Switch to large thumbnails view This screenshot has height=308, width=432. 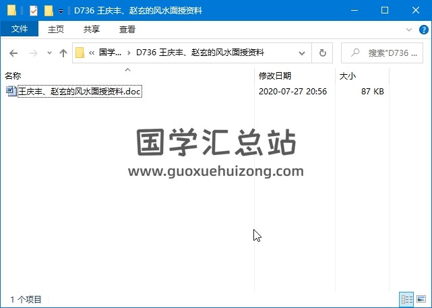421,299
